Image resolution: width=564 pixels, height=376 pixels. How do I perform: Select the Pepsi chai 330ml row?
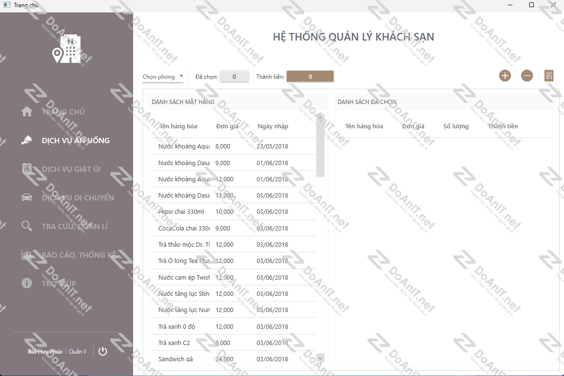[234, 211]
